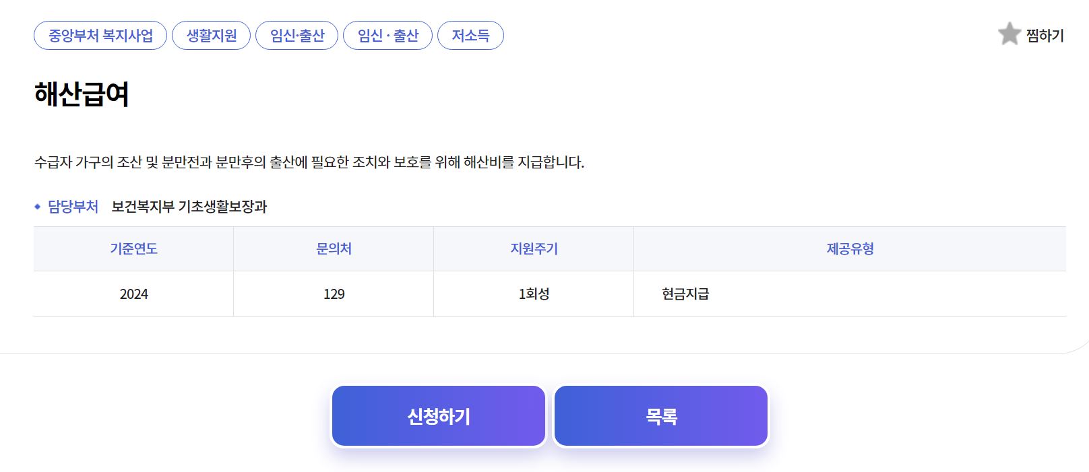
Task: Click the 제공유형 header cell
Action: pos(850,248)
